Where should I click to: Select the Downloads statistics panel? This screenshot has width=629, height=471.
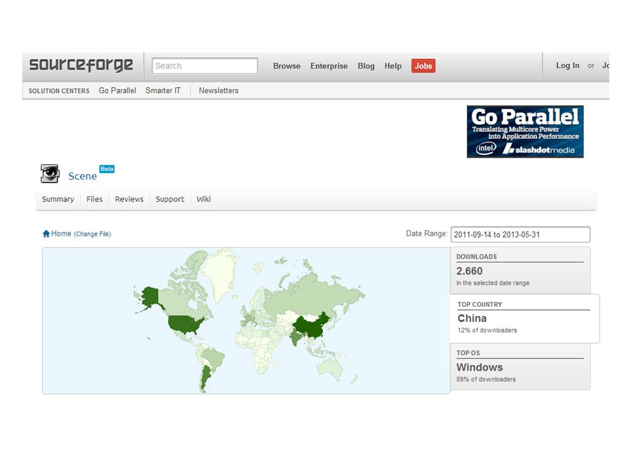520,271
